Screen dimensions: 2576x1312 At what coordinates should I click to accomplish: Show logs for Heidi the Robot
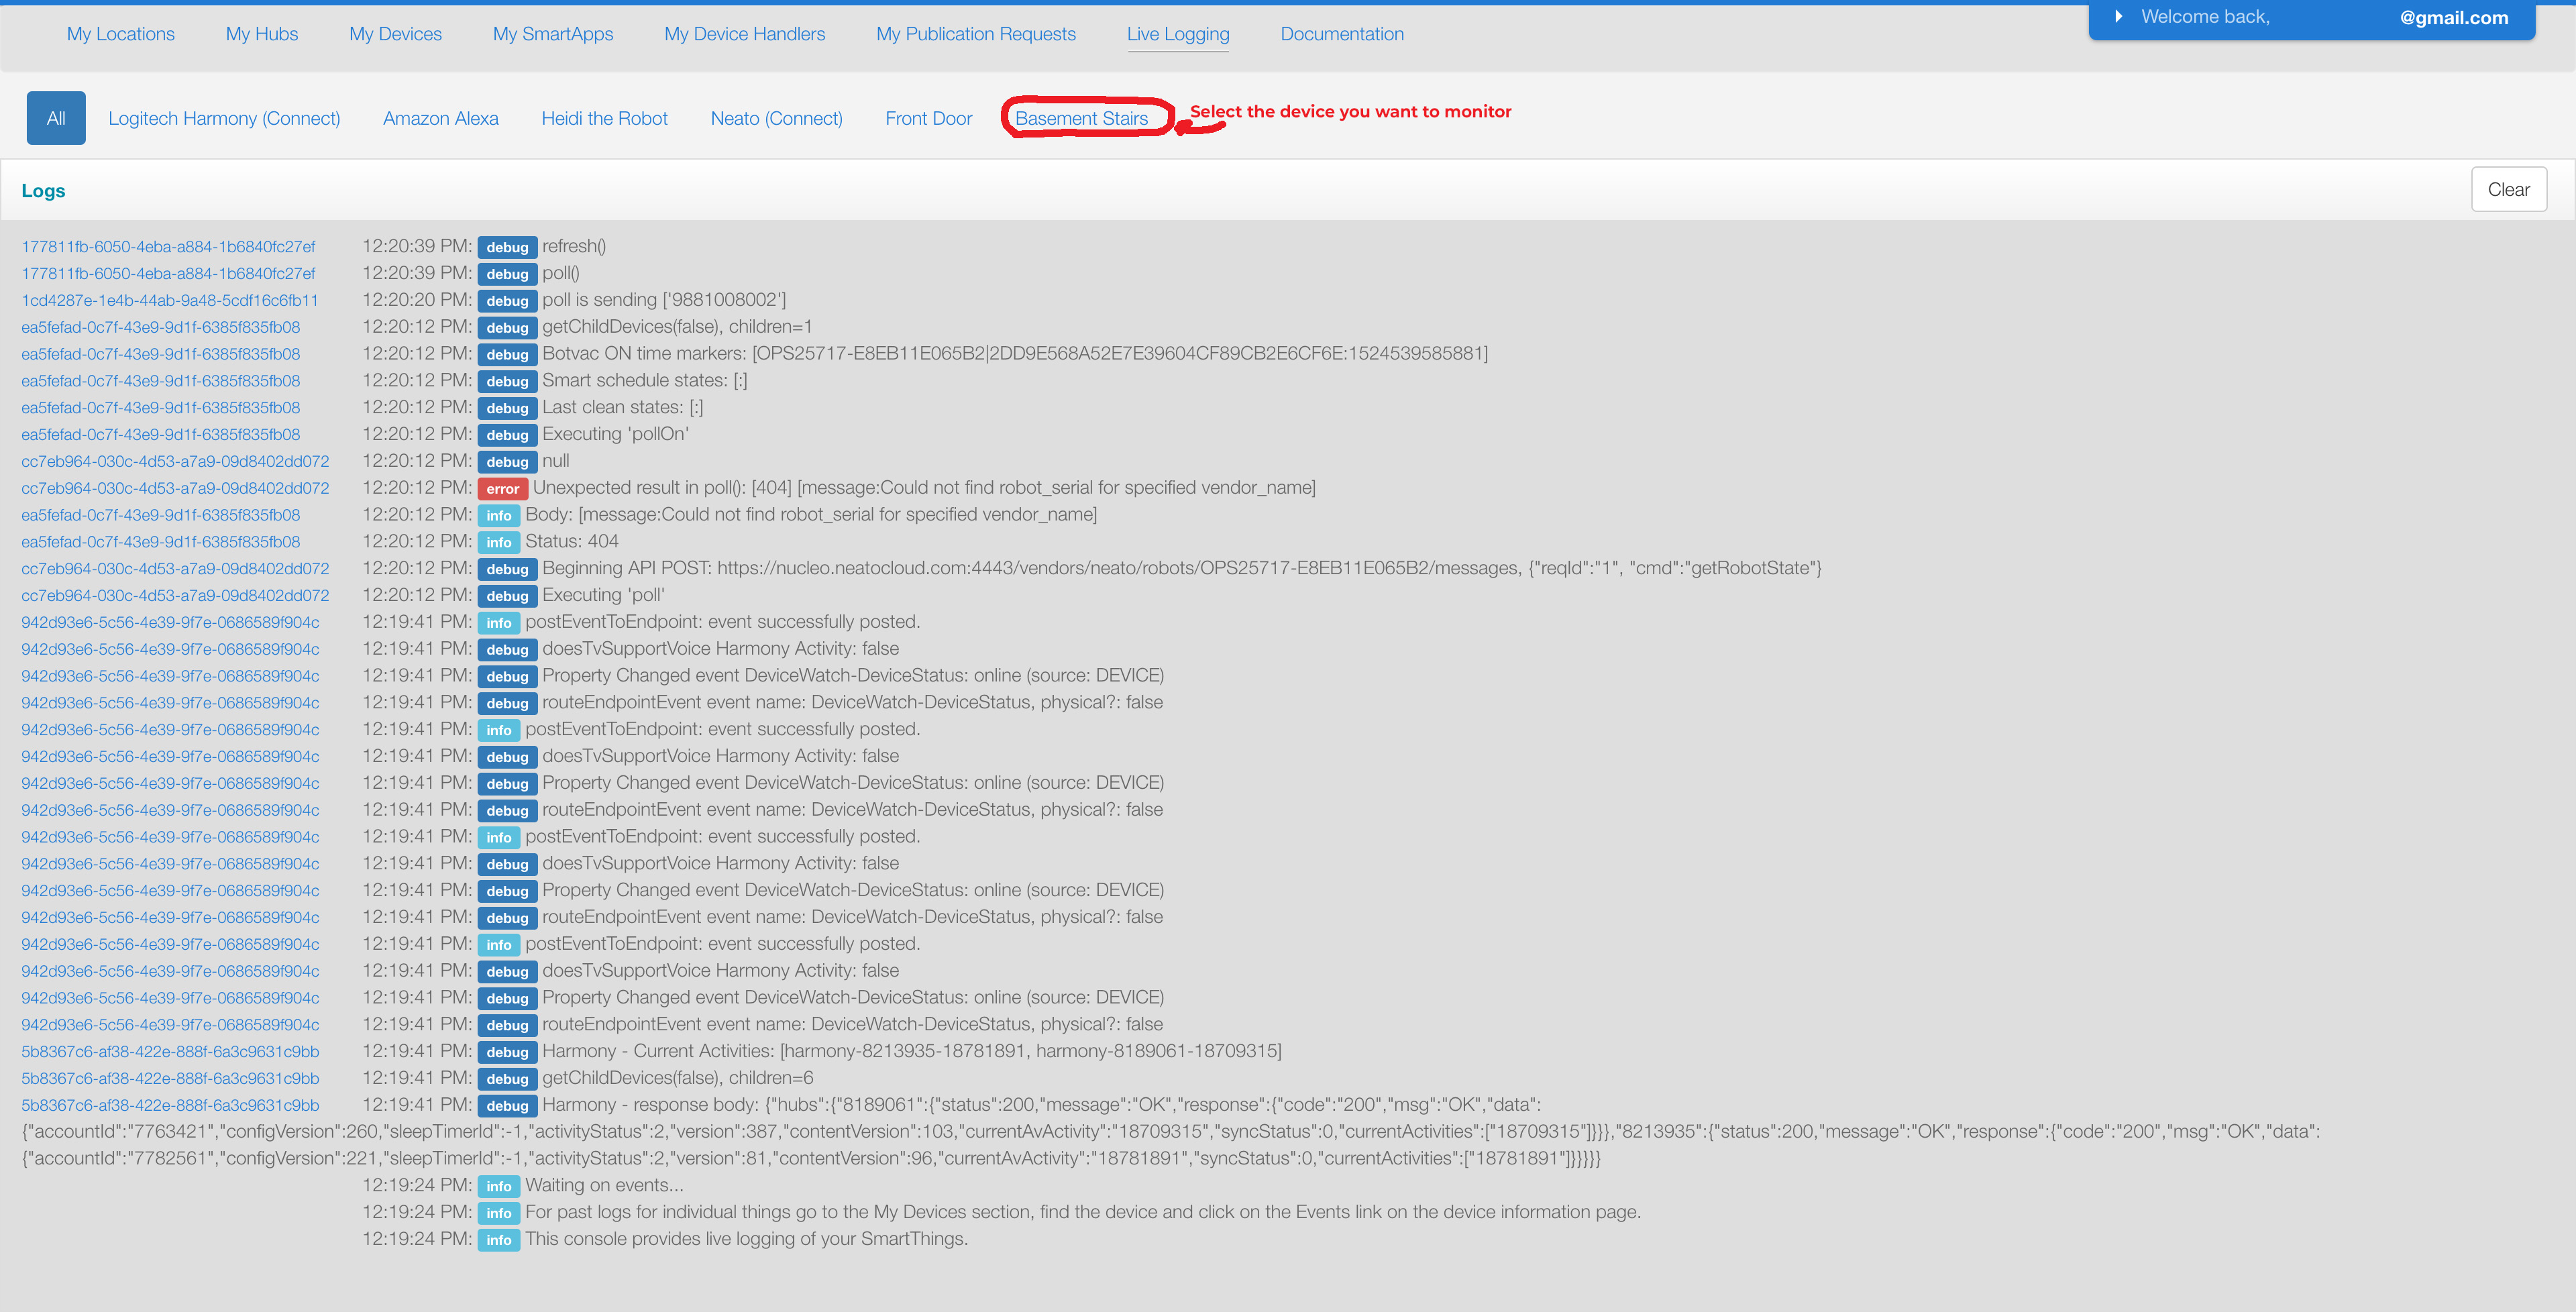pos(604,118)
